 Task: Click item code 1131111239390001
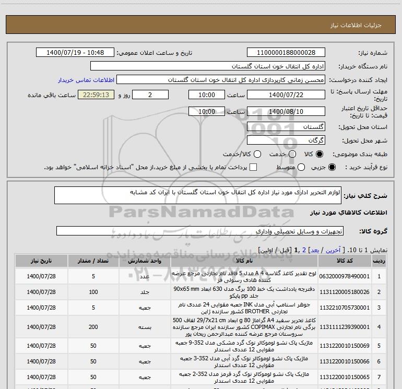coord(345,327)
